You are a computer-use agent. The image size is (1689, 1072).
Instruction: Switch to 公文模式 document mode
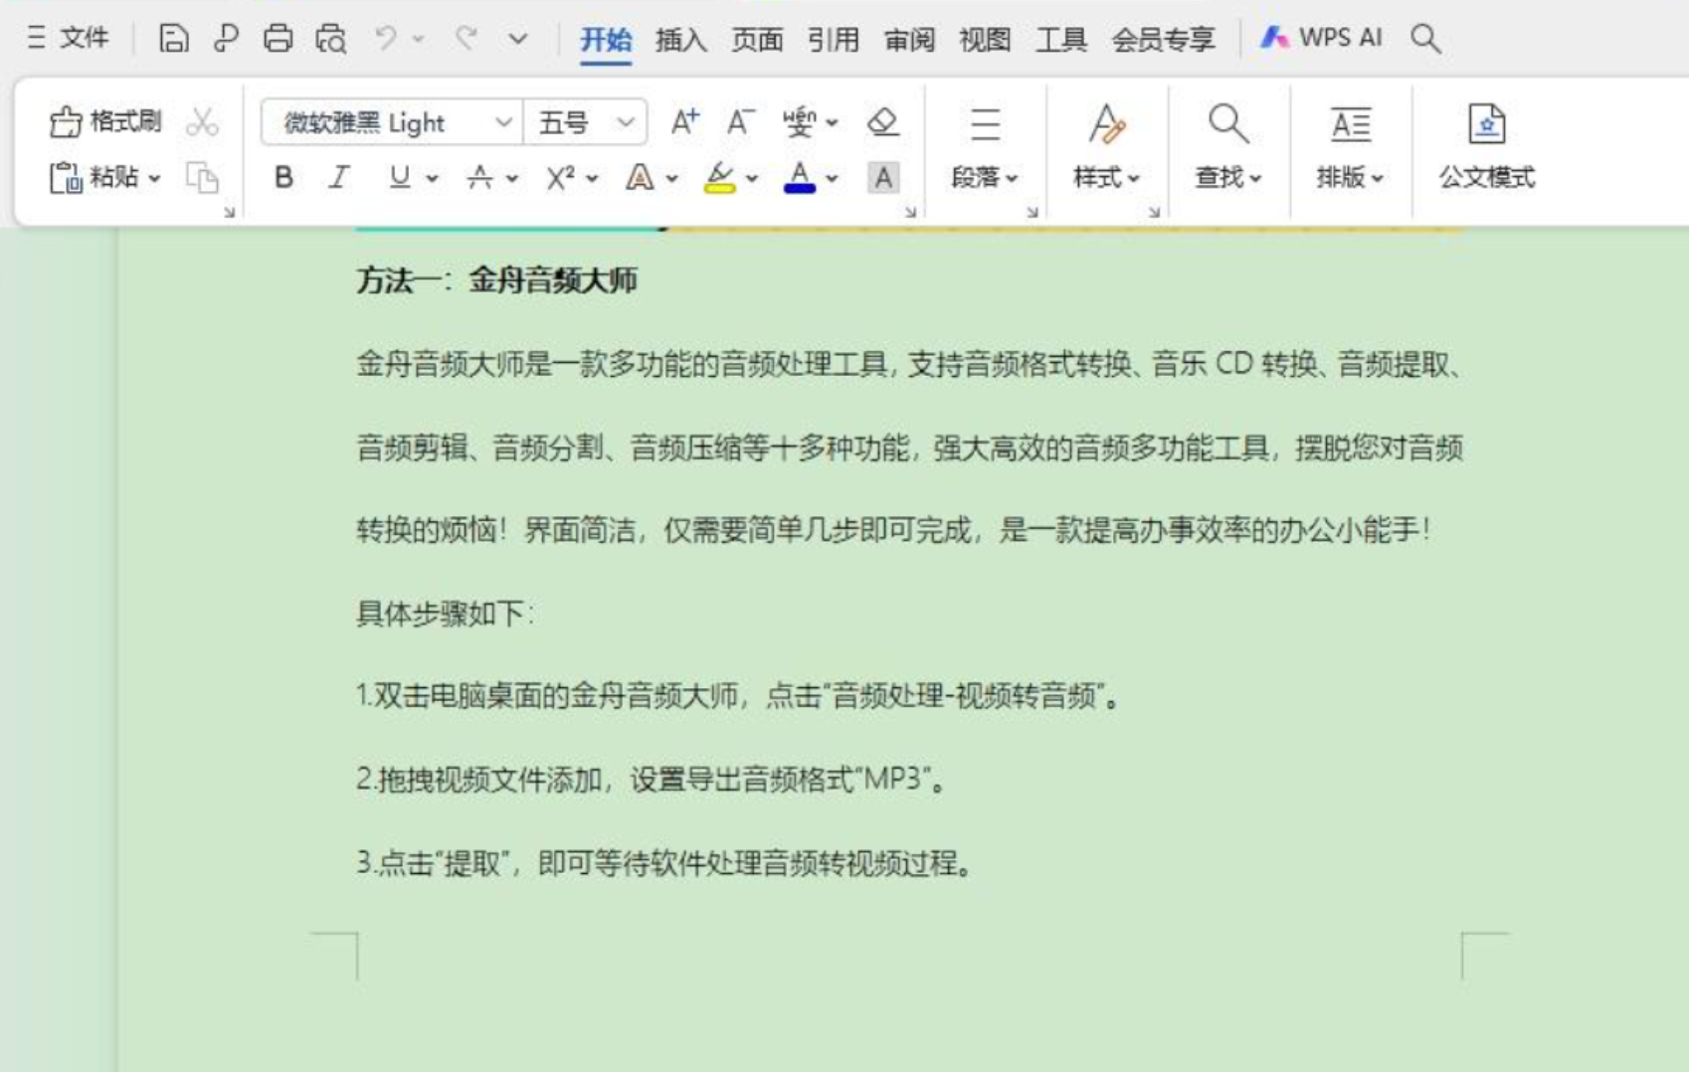pyautogui.click(x=1487, y=147)
